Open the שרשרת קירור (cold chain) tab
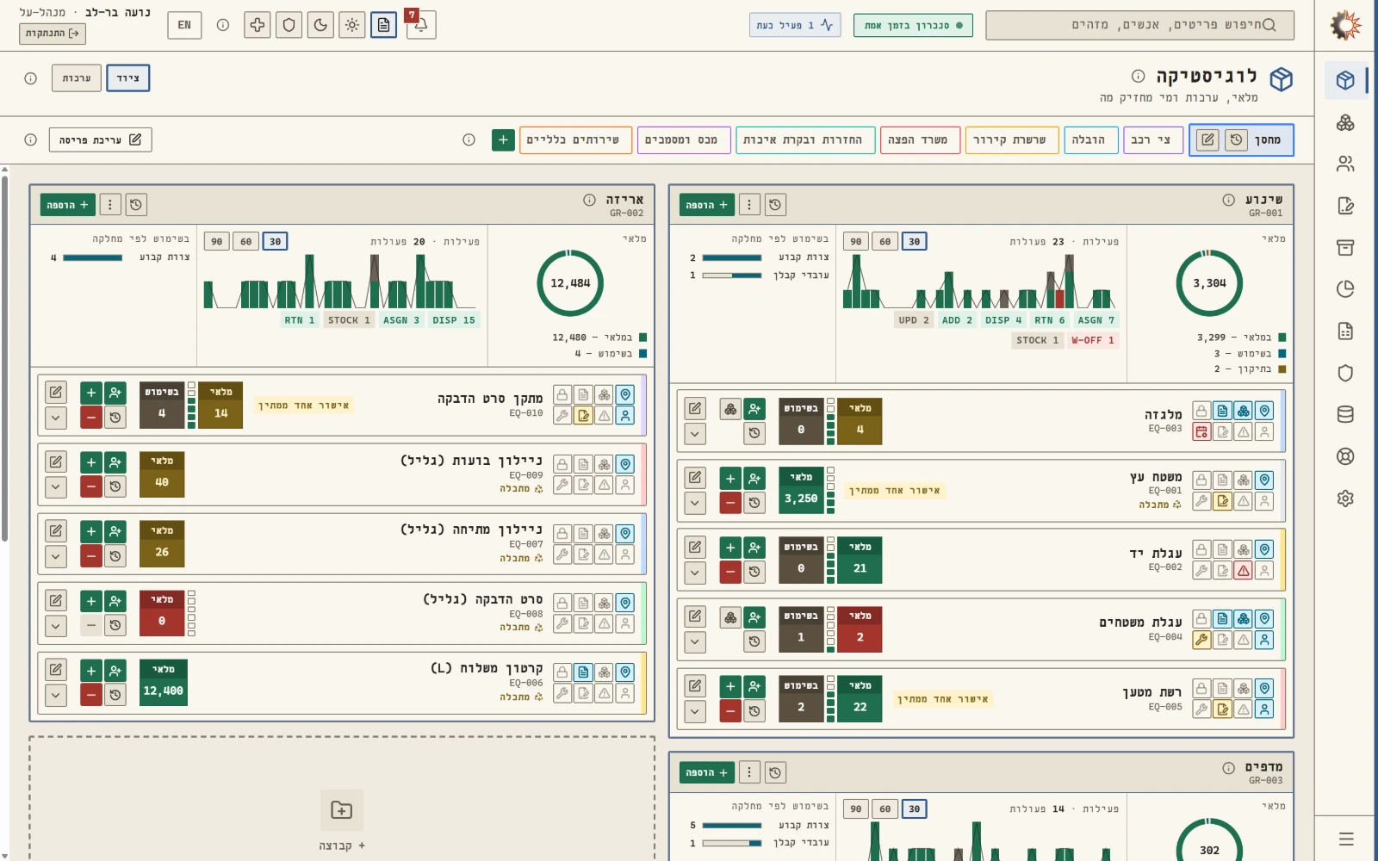The width and height of the screenshot is (1378, 861). coord(1011,139)
